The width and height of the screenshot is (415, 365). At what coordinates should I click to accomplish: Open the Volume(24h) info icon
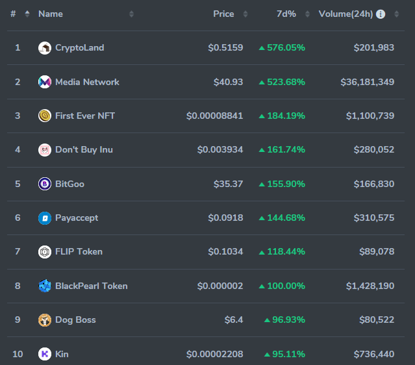[x=381, y=14]
